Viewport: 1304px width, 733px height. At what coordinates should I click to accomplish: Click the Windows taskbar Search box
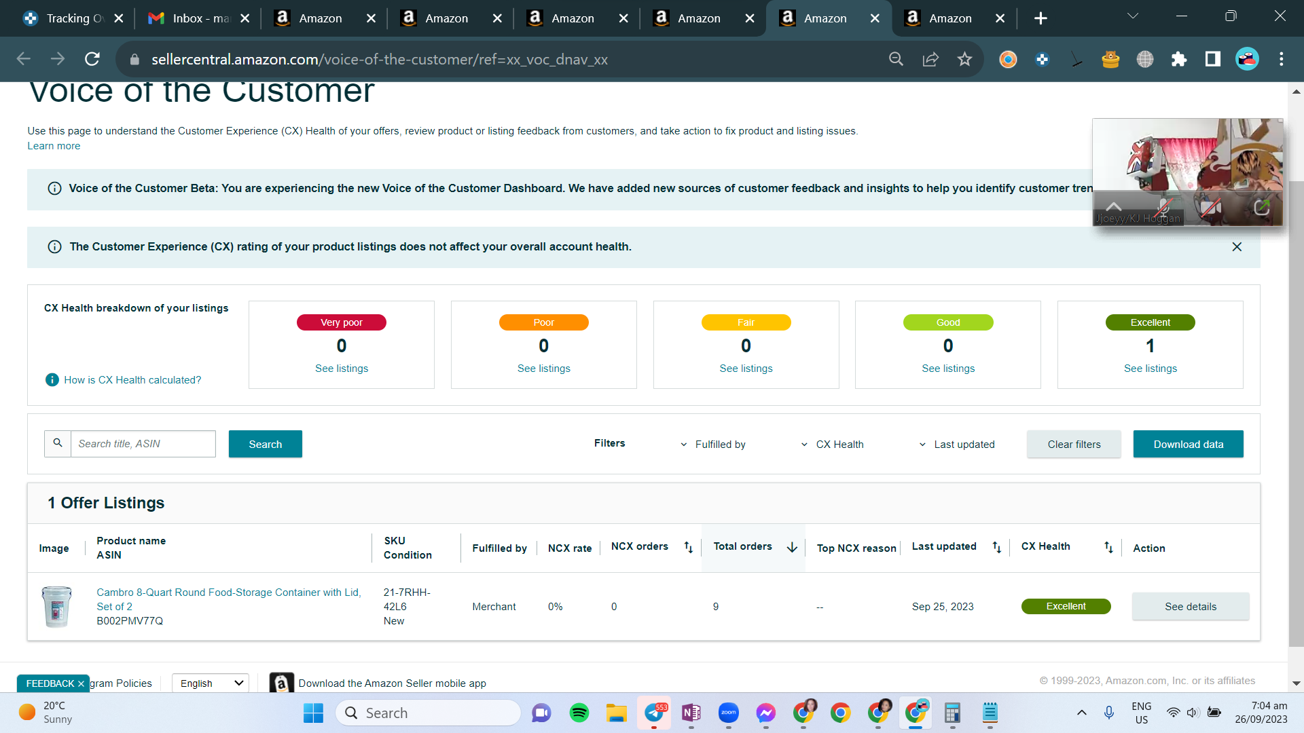click(428, 713)
